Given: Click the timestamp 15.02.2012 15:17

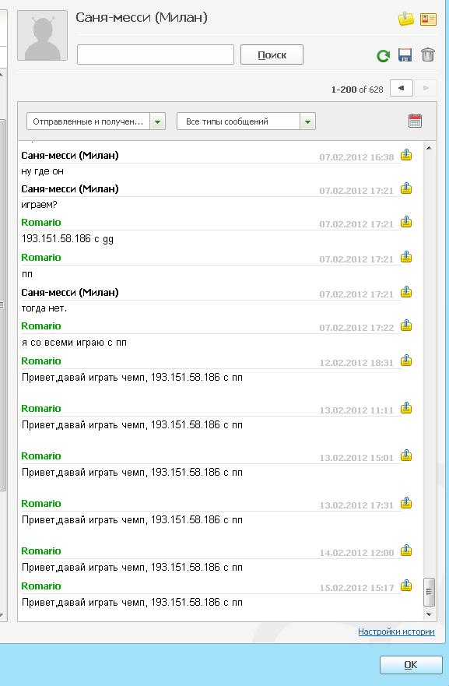Looking at the screenshot, I should (356, 588).
